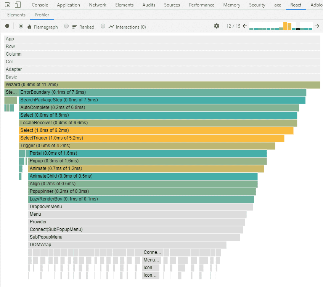Go to next commit arrow
This screenshot has width=323, height=287.
point(317,26)
